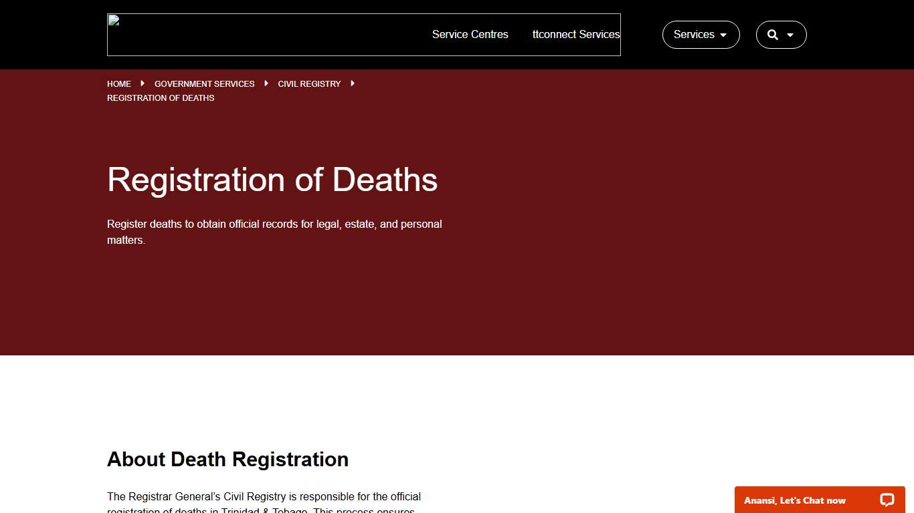Open the GOVERNMENT SERVICES breadcrumb link

click(x=204, y=83)
